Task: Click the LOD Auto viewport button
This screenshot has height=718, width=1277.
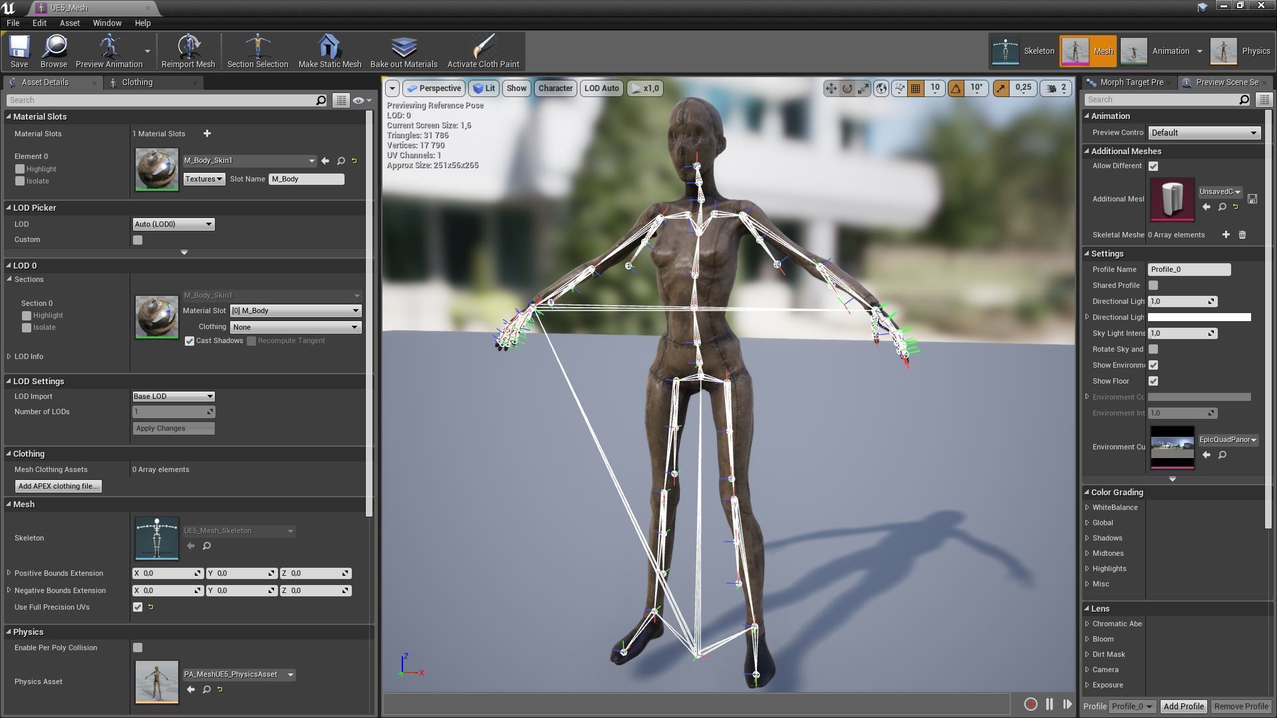Action: tap(601, 88)
